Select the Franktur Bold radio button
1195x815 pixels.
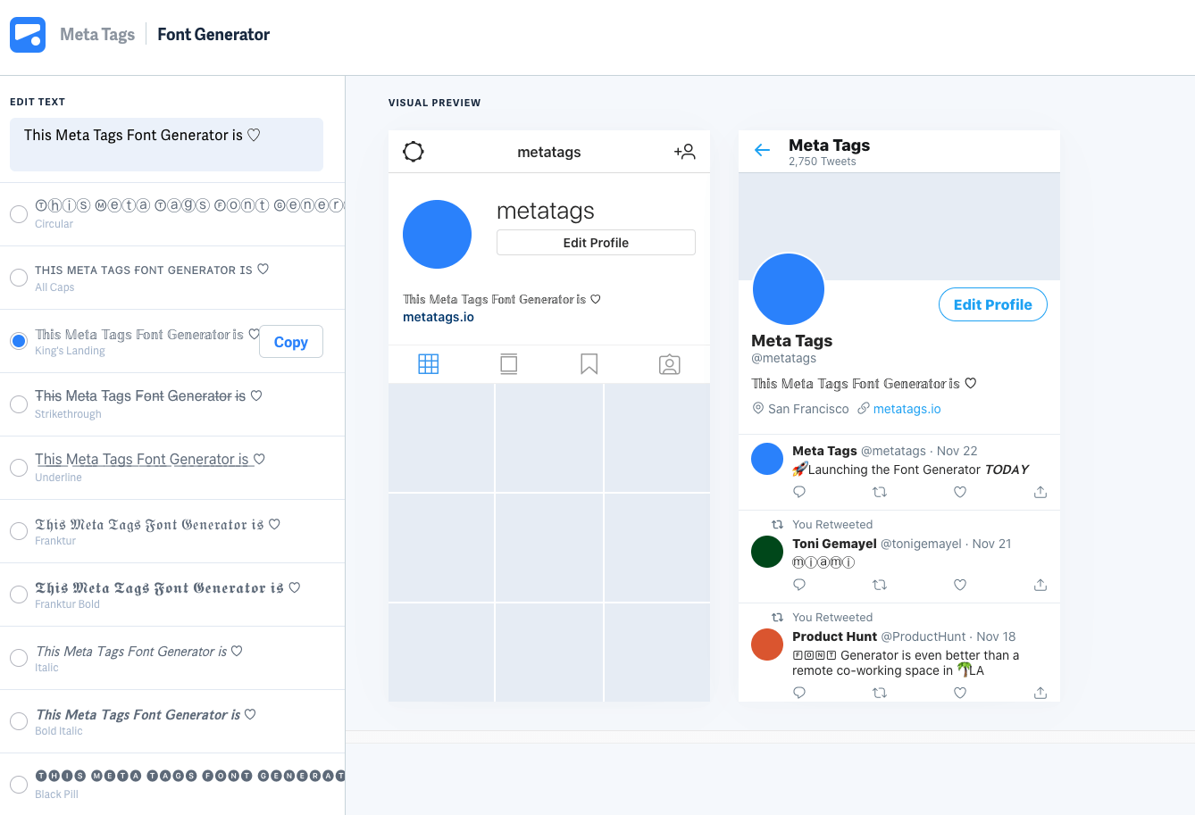coord(19,595)
